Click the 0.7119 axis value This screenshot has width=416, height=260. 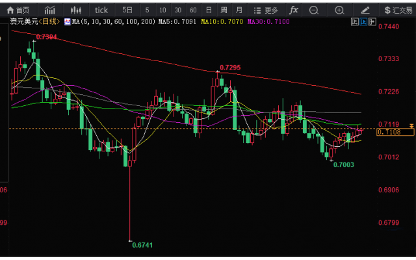(x=389, y=124)
